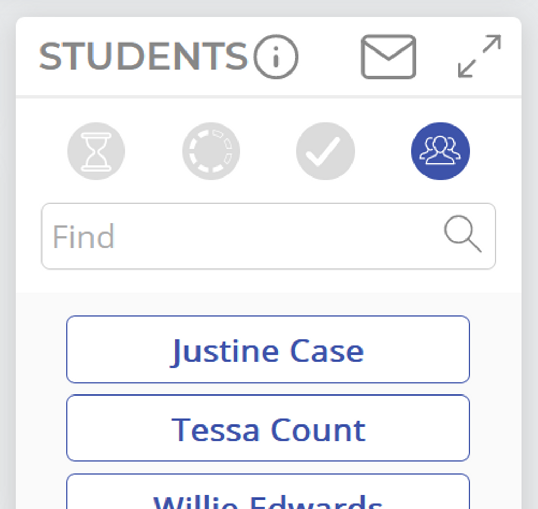Open student Justine Case
The width and height of the screenshot is (538, 509).
268,350
